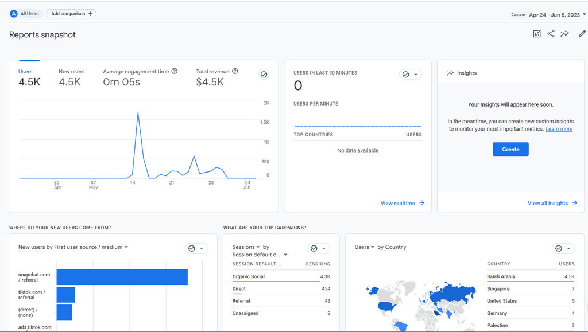The image size is (588, 332).
Task: Click the Referral sessions row
Action: (x=281, y=301)
